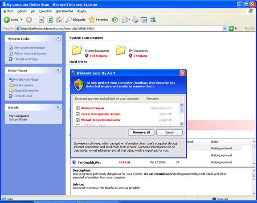The width and height of the screenshot is (257, 203).
Task: Collapse the Other Places panel
Action: pos(58,70)
